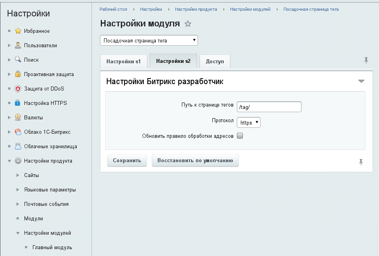Collapse the Настройки Битрикс разработчик section

coord(361,81)
